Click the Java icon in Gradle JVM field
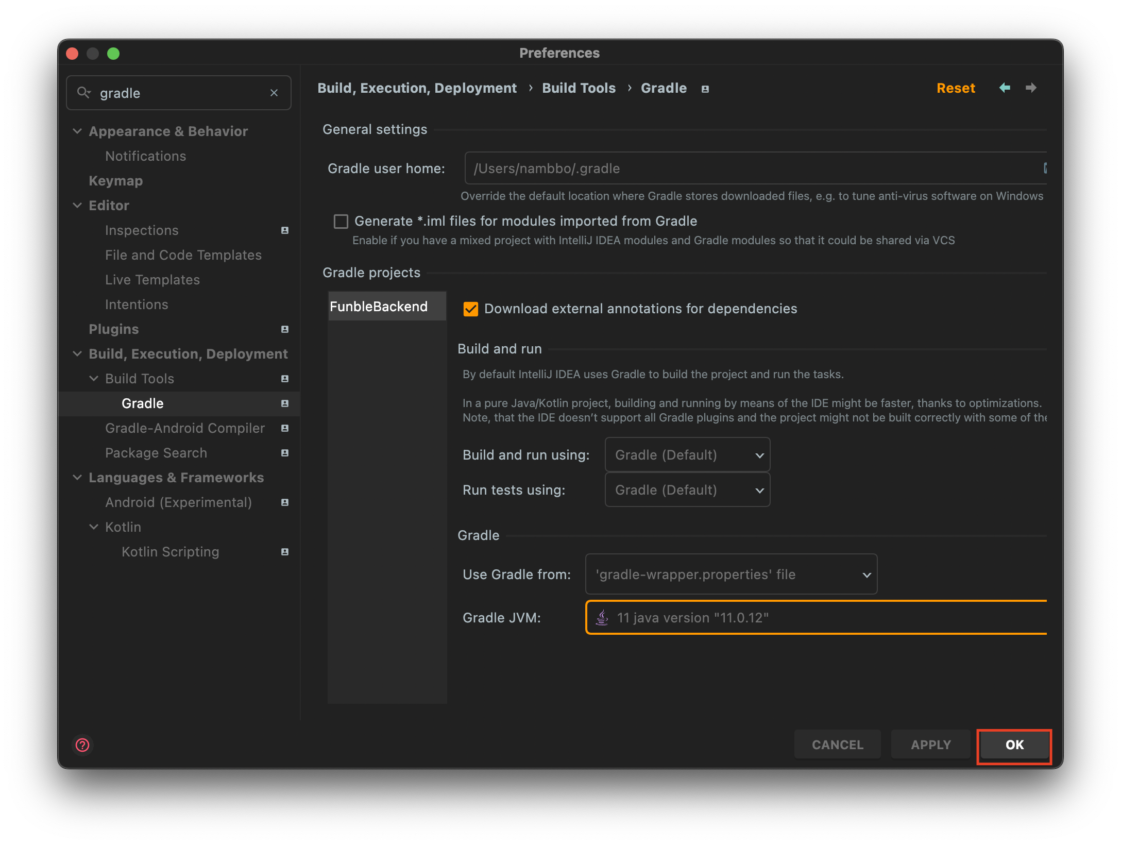 602,617
